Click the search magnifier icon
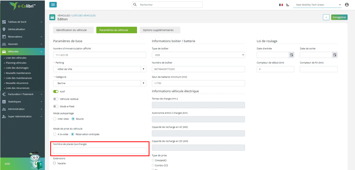The height and width of the screenshot is (170, 355). click(135, 5)
